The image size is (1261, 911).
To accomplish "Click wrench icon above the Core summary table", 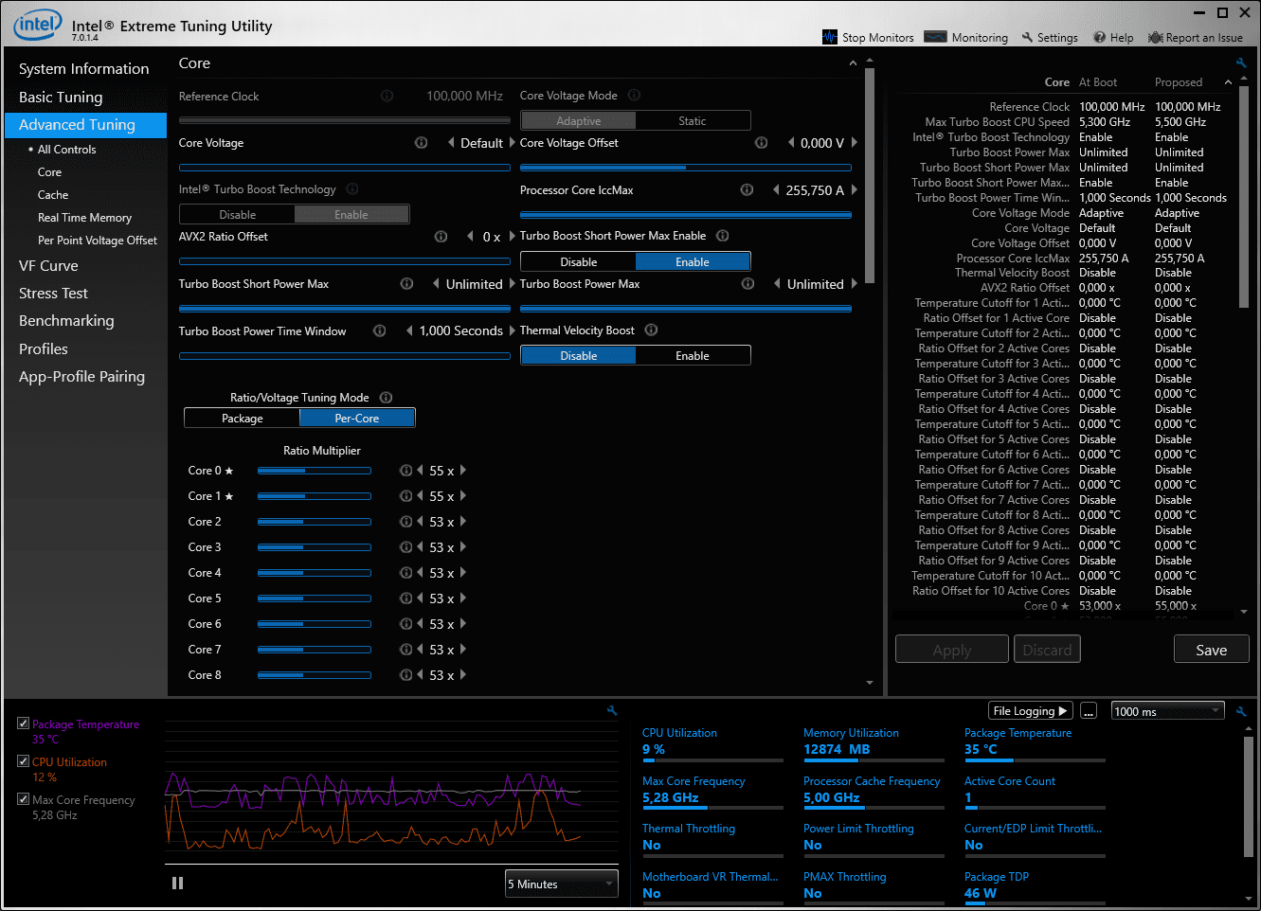I will point(1241,63).
